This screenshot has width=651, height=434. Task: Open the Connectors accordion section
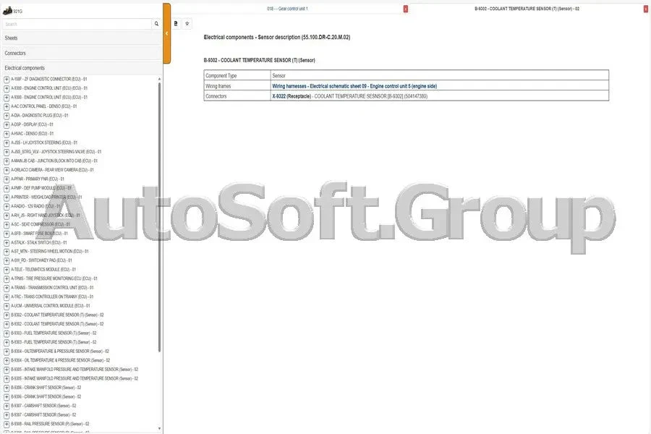click(x=80, y=53)
